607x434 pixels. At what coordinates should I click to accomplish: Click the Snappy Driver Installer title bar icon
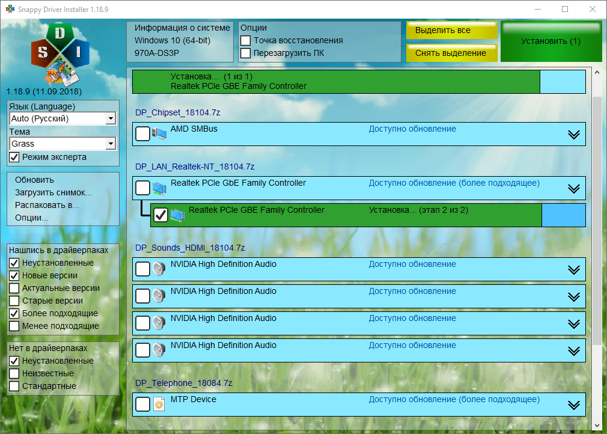10,9
